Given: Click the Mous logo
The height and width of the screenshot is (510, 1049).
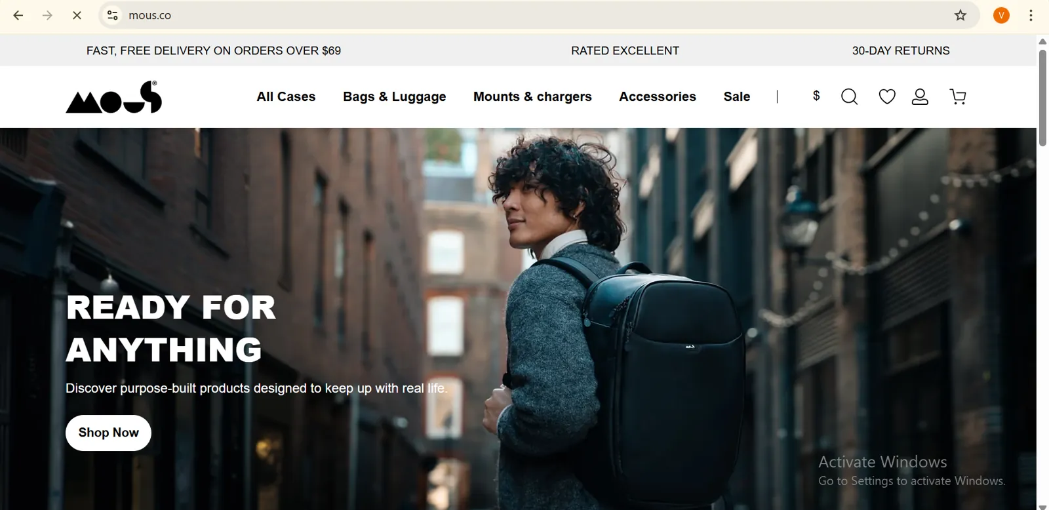Looking at the screenshot, I should tap(114, 97).
